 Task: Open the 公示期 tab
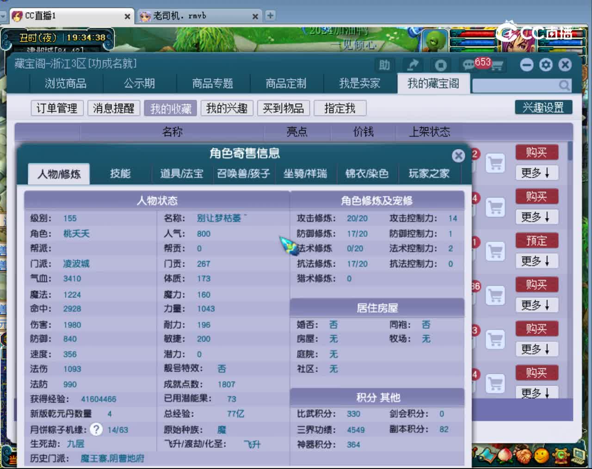point(139,84)
